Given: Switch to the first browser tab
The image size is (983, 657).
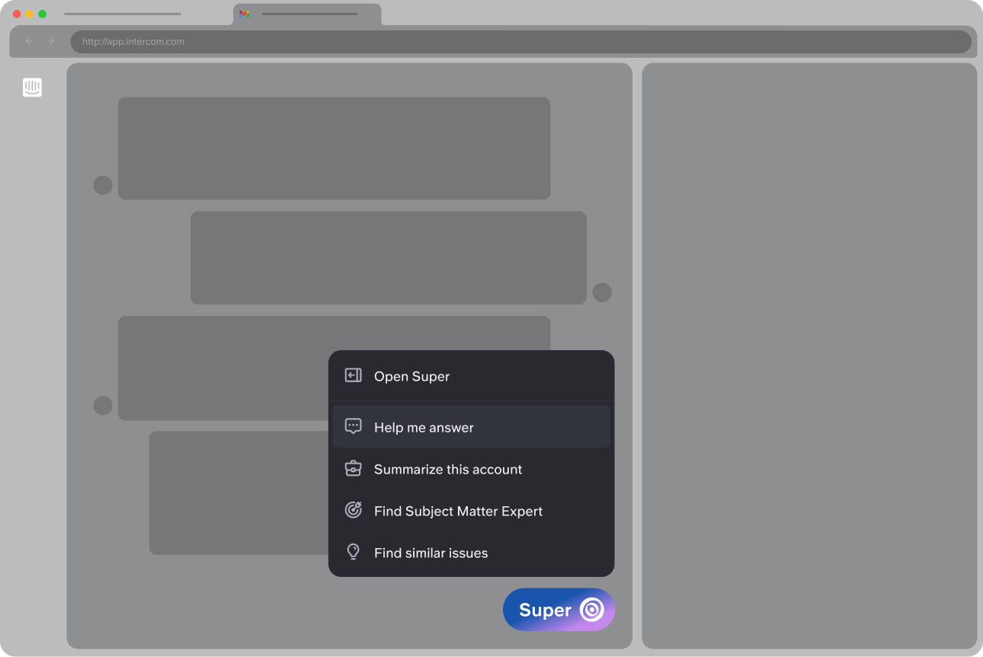Looking at the screenshot, I should pyautogui.click(x=122, y=14).
